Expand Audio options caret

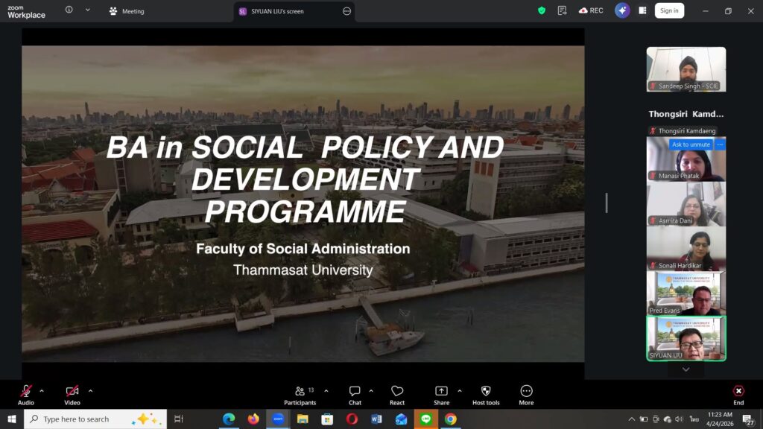(42, 390)
